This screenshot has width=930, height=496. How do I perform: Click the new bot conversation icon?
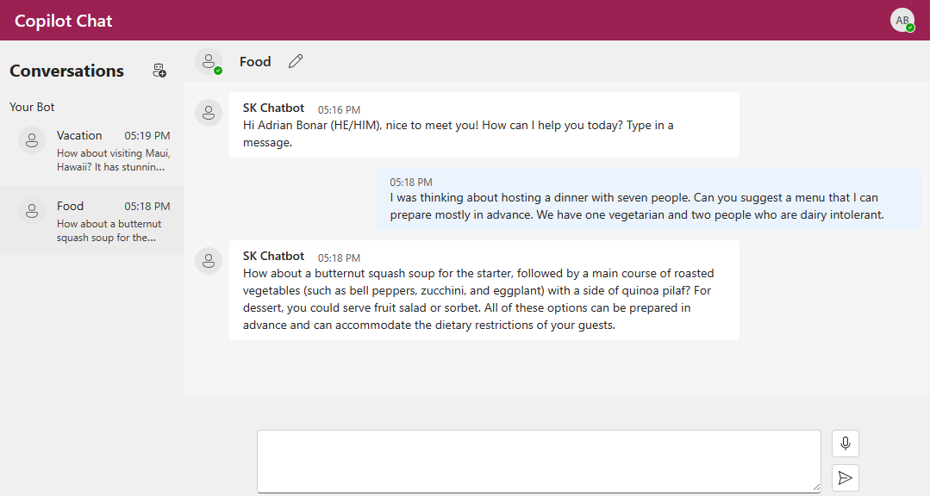[x=159, y=71]
